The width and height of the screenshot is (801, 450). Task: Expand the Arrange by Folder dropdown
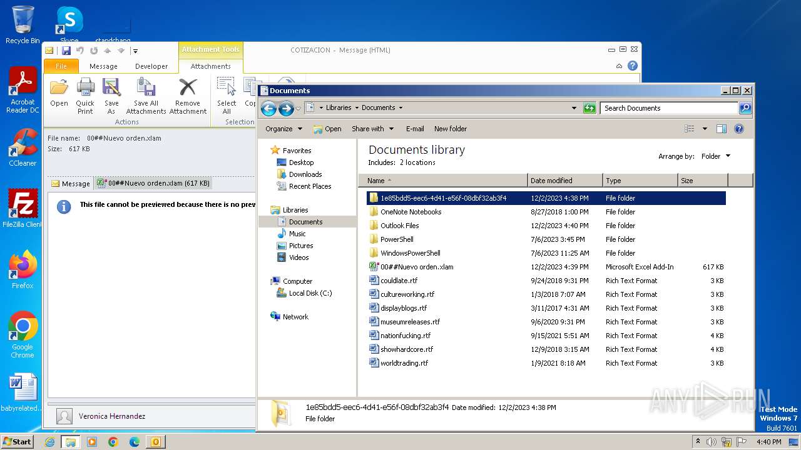pos(715,156)
